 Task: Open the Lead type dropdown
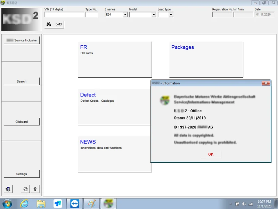(171, 15)
